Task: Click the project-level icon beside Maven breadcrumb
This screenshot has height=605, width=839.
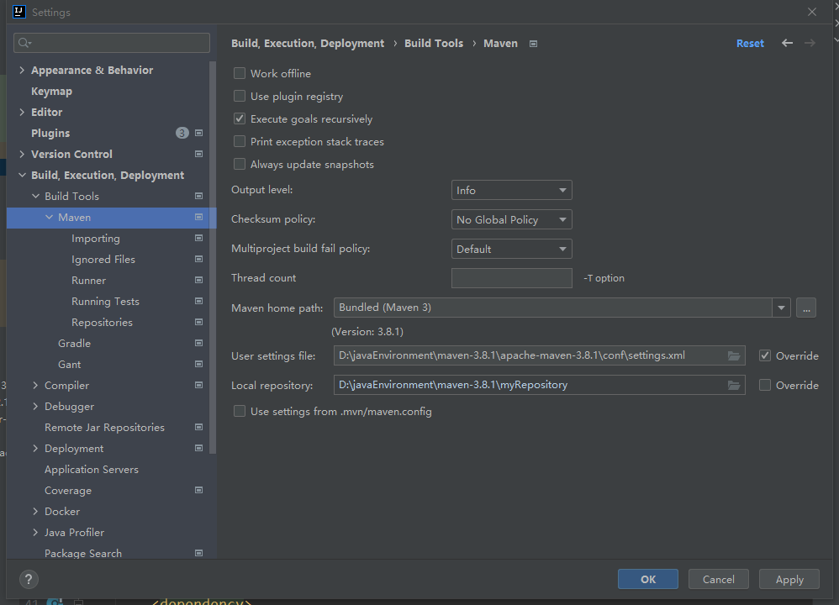Action: pyautogui.click(x=533, y=44)
